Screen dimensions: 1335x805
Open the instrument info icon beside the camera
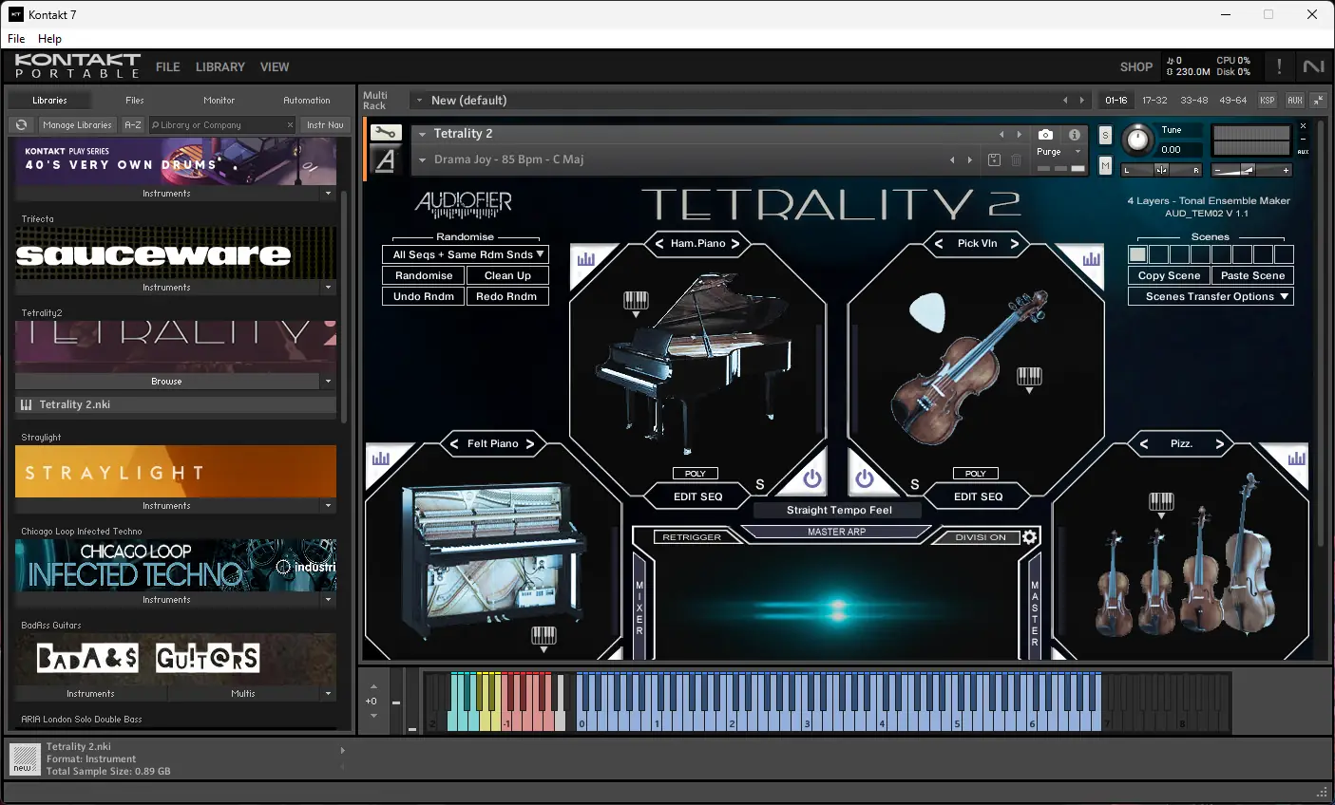[x=1076, y=135]
